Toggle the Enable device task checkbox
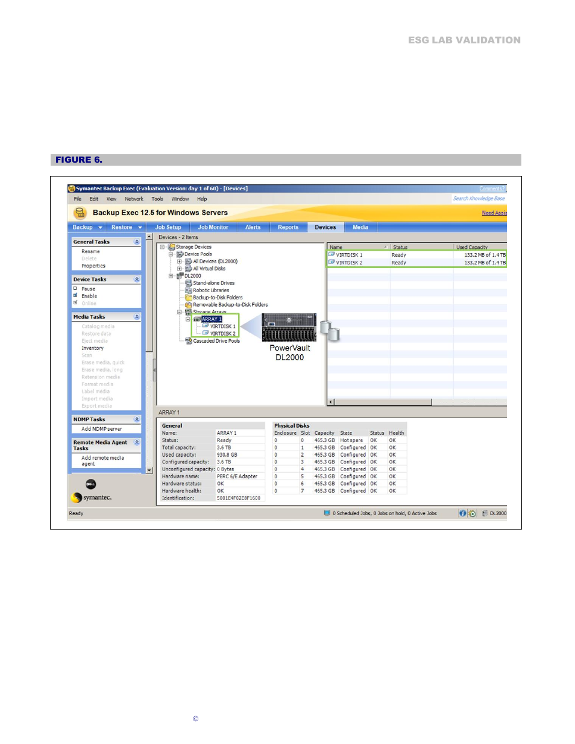The width and height of the screenshot is (575, 744). 75,296
